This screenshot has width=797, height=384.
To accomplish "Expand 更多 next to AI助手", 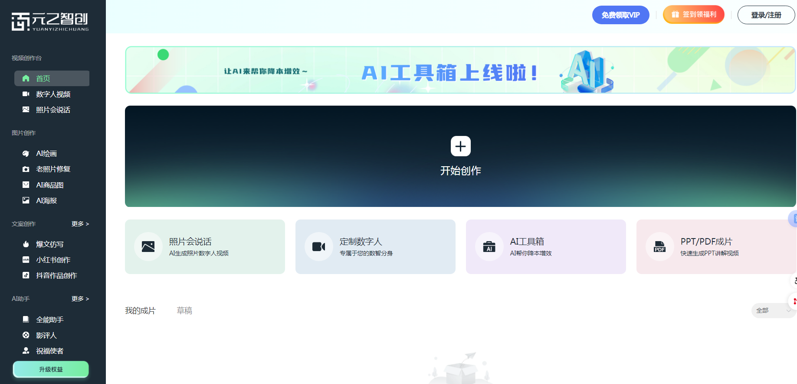I will tap(80, 299).
